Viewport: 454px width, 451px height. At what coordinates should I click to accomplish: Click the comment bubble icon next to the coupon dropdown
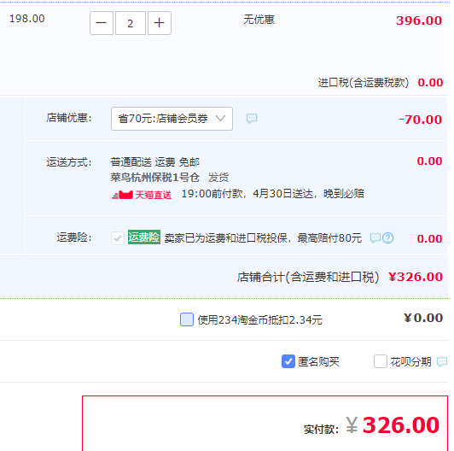click(251, 118)
